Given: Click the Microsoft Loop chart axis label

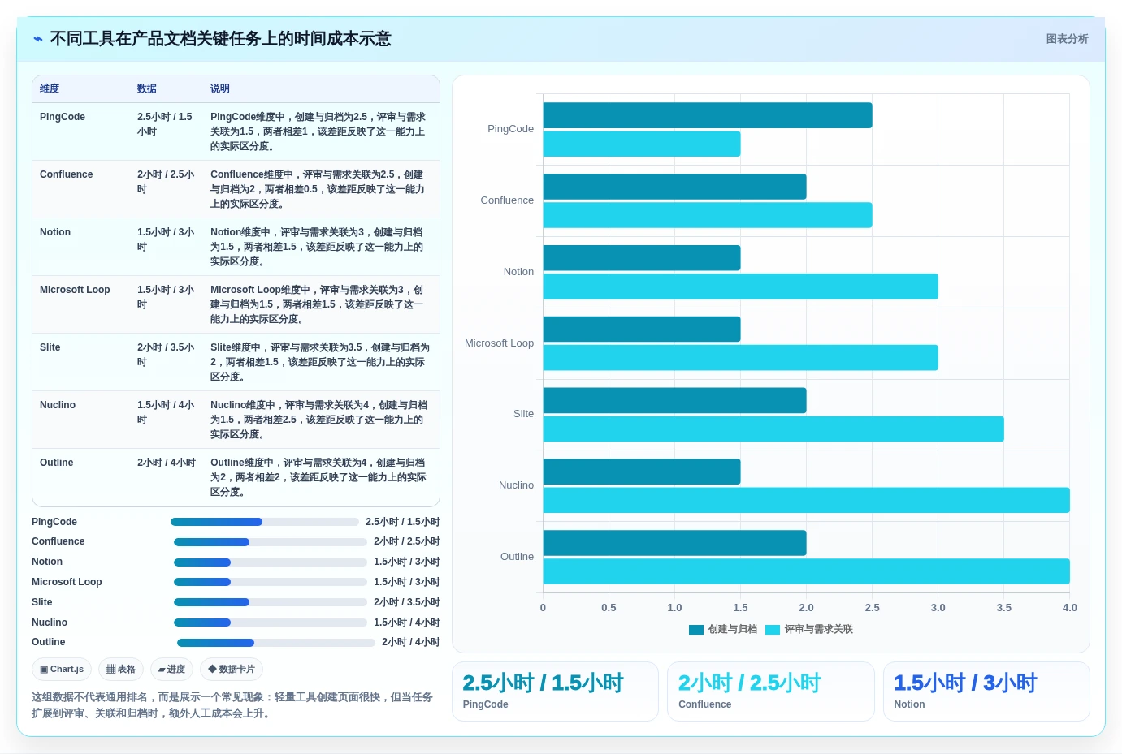Looking at the screenshot, I should coord(499,343).
